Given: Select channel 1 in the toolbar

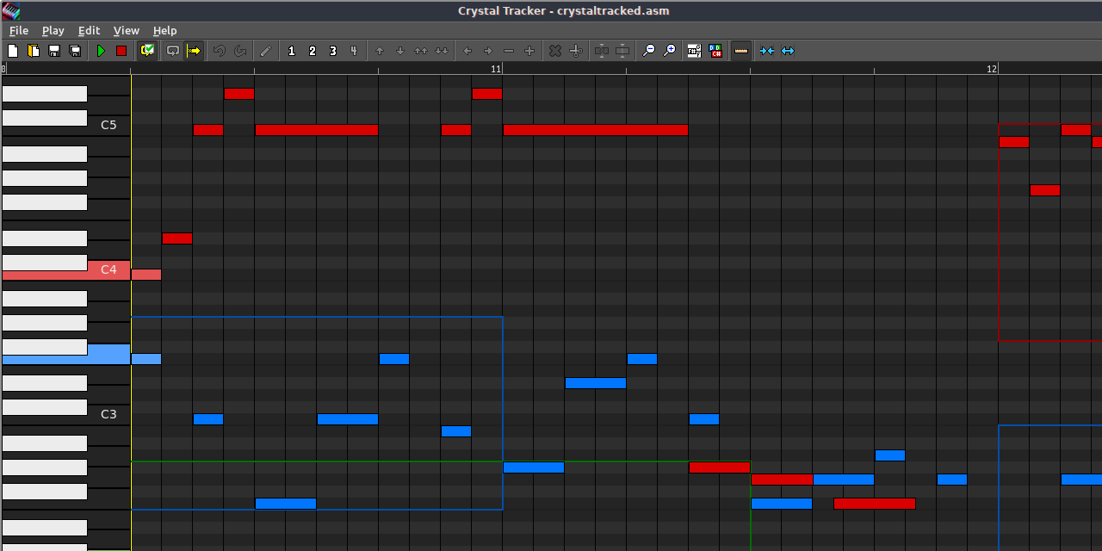Looking at the screenshot, I should 291,51.
